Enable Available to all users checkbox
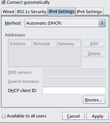Image resolution: width=110 pixels, height=123 pixels. click(x=4, y=116)
